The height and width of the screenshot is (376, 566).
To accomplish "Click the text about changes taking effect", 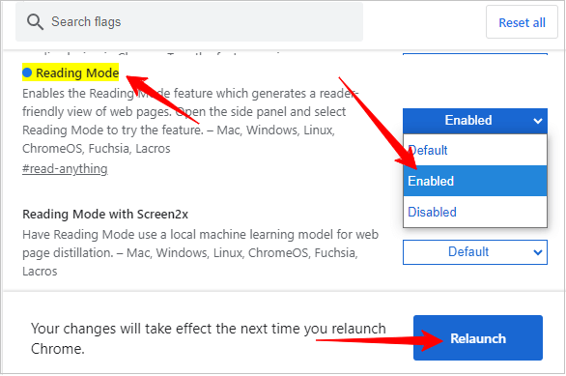I will tap(209, 339).
